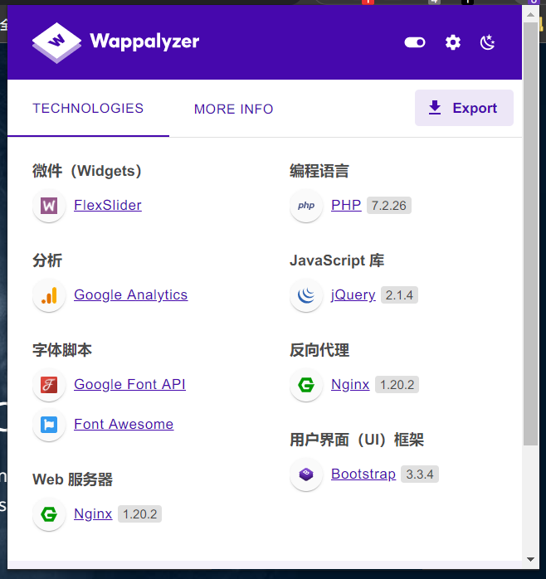The width and height of the screenshot is (546, 579).
Task: Click the 编程语言 category heading
Action: (x=319, y=172)
